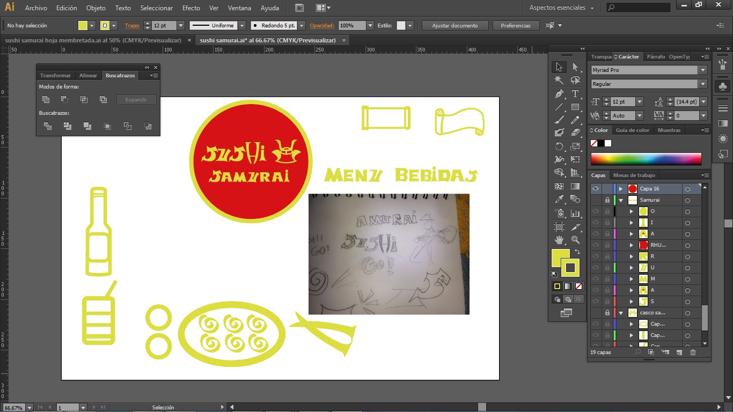Select the Pen tool
733x412 pixels.
tap(559, 93)
